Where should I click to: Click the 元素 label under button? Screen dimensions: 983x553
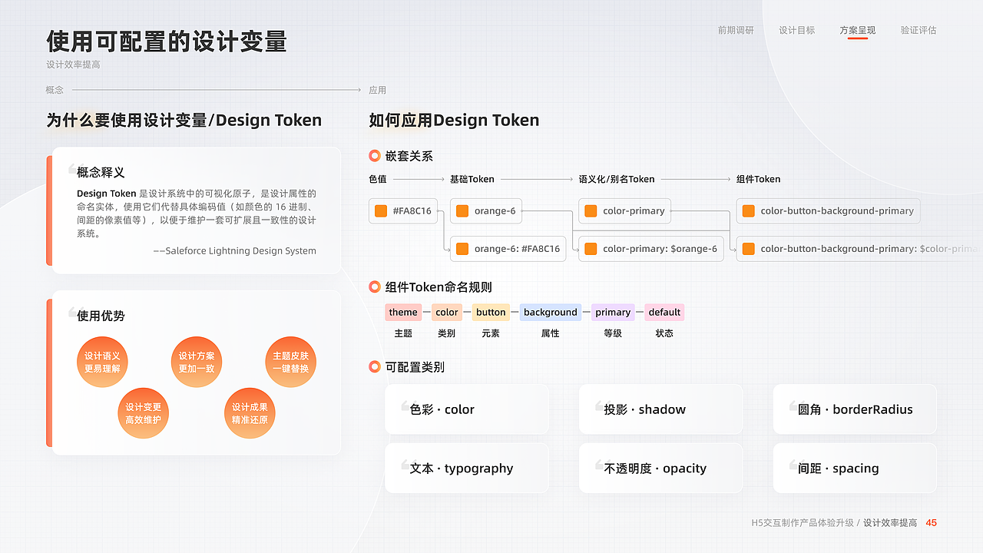[x=491, y=333]
